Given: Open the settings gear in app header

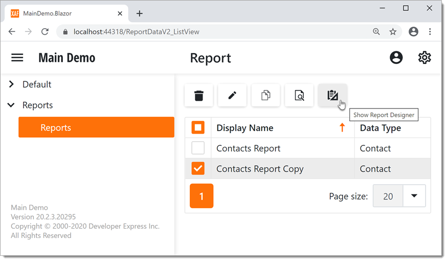Looking at the screenshot, I should point(424,58).
